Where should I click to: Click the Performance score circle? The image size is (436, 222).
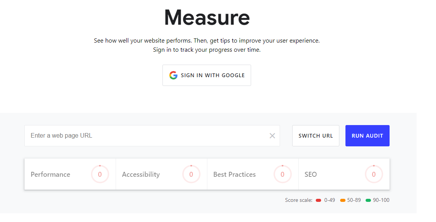point(100,174)
